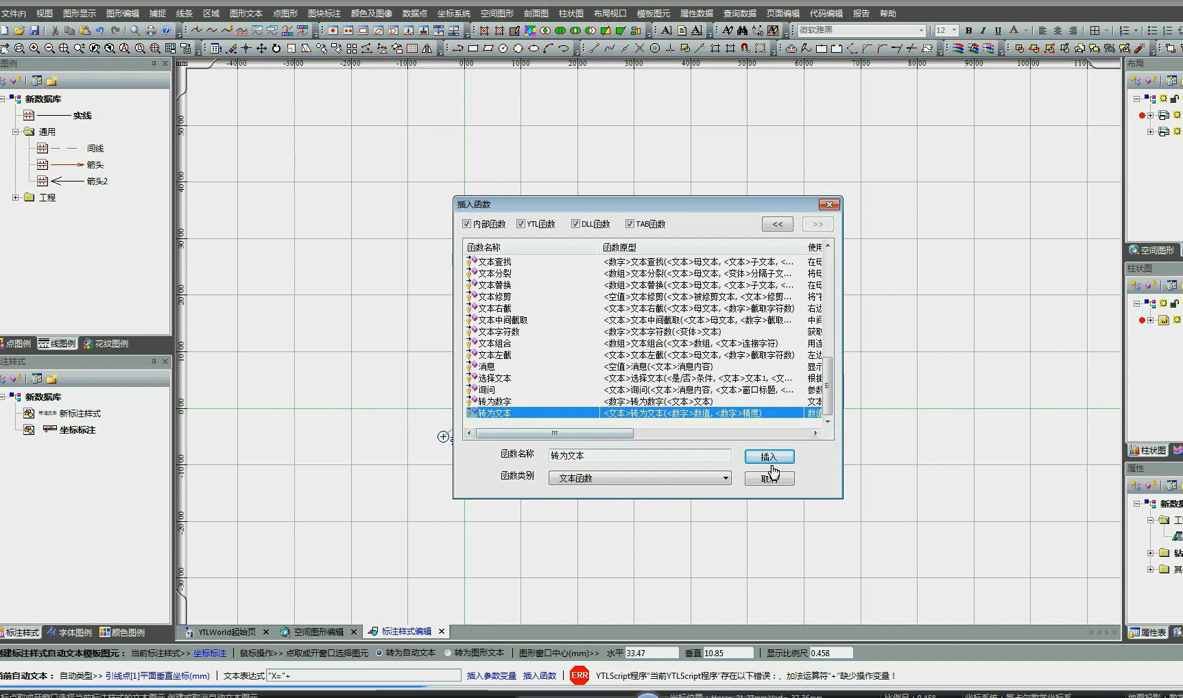Open help with the question mark icon

tap(166, 30)
